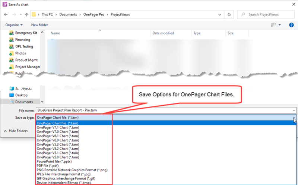Select Documents in breadcrumb path
This screenshot has width=298, height=185.
tap(68, 14)
